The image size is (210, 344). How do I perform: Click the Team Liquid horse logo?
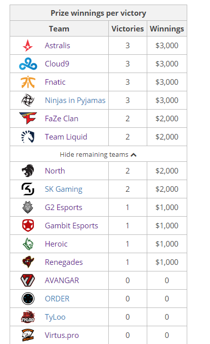point(28,136)
